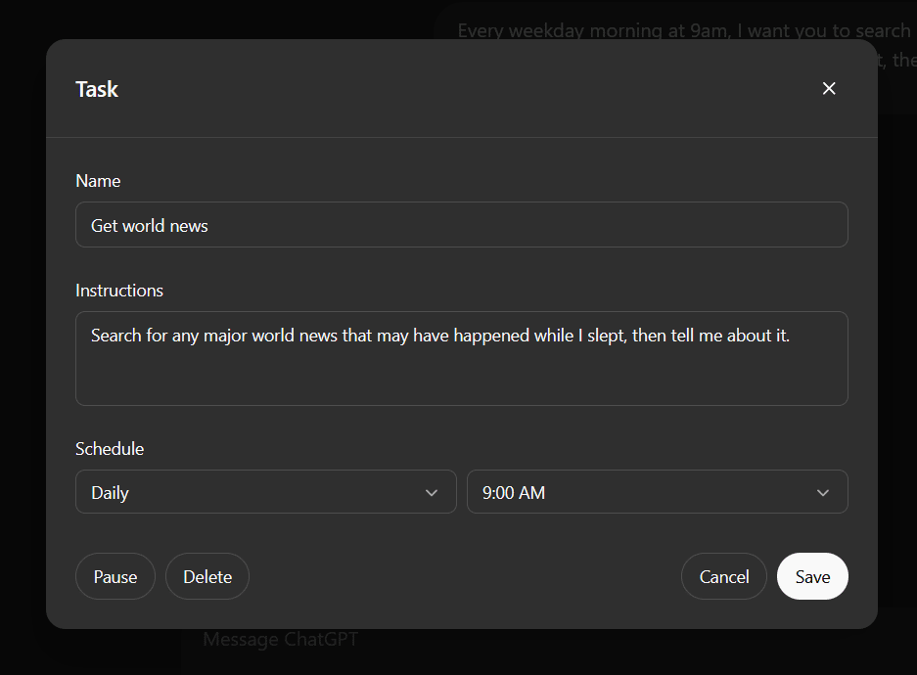
Task: Click the empty space below the instructions text
Action: pos(461,382)
